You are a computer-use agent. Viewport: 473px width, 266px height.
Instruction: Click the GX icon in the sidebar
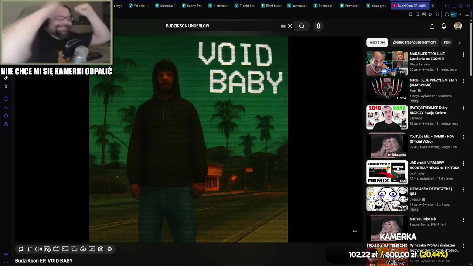(6, 254)
